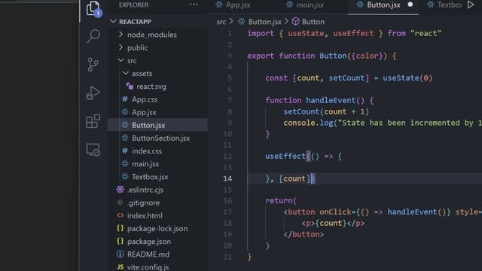Click README.md info icon
This screenshot has width=482, height=271.
click(120, 254)
